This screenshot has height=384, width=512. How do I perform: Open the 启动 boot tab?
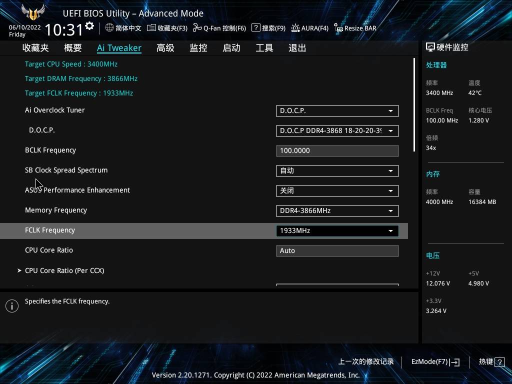point(231,48)
